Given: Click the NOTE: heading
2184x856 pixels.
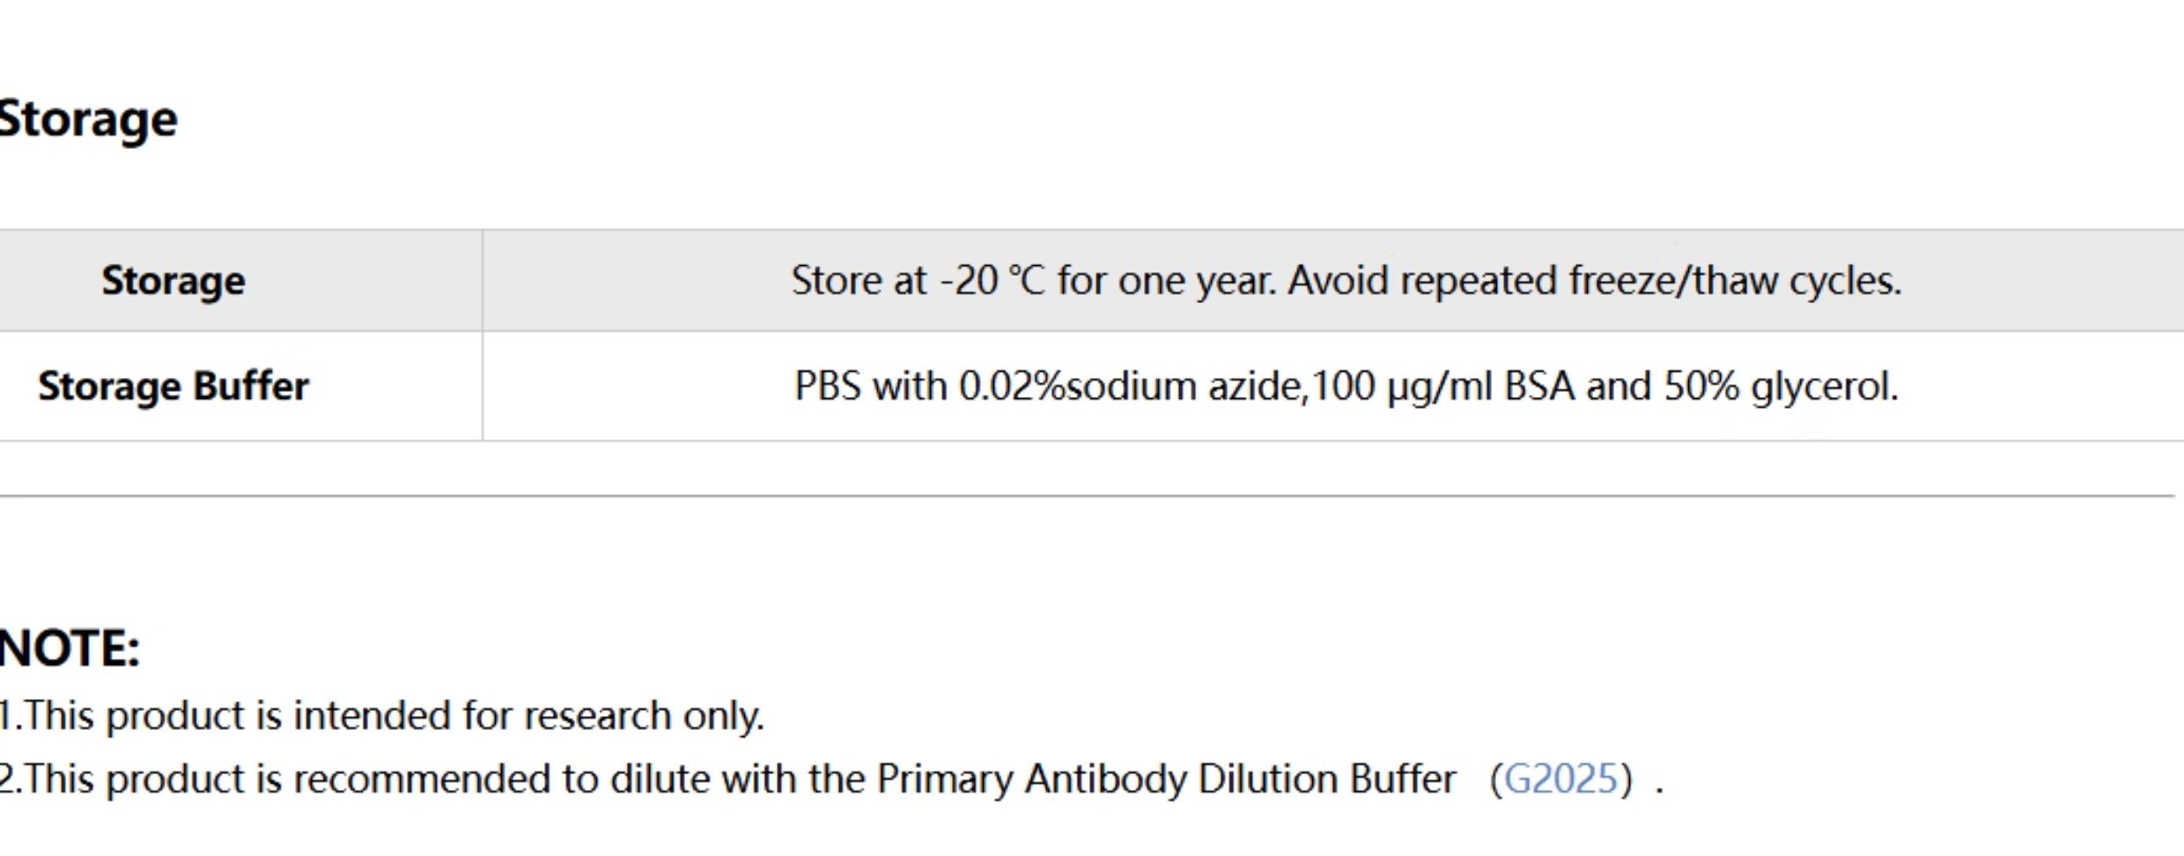Looking at the screenshot, I should tap(70, 649).
